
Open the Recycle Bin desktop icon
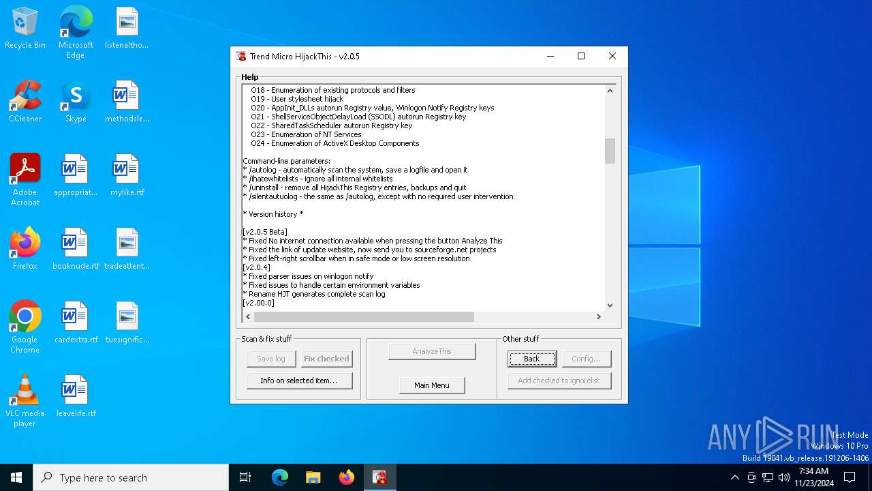[25, 29]
